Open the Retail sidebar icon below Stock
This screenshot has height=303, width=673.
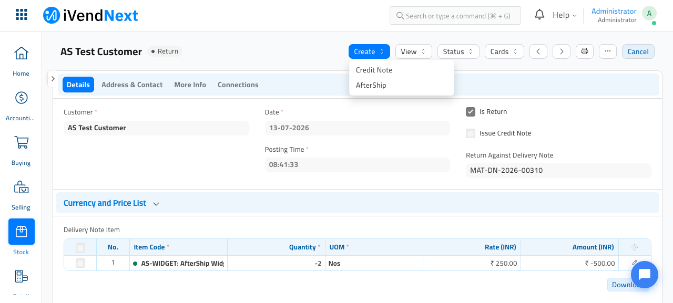(x=22, y=276)
